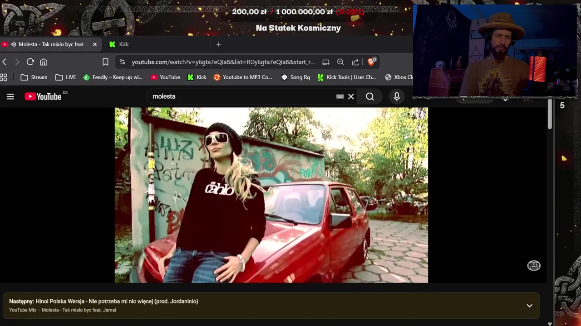
Task: Click the share icon in the address bar
Action: pos(355,62)
